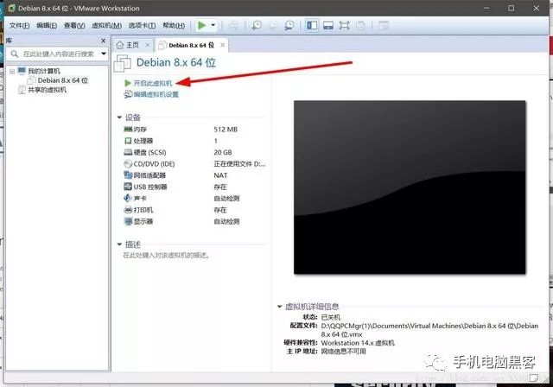This screenshot has height=387, width=553.
Task: Toggle the library sidebar view icon
Action: click(312, 25)
